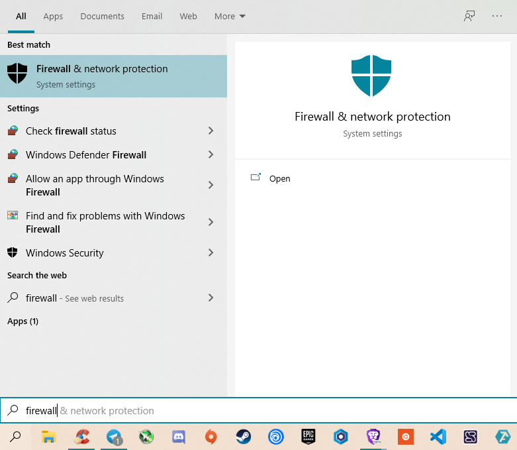
Task: Open File Explorer from taskbar
Action: click(48, 437)
